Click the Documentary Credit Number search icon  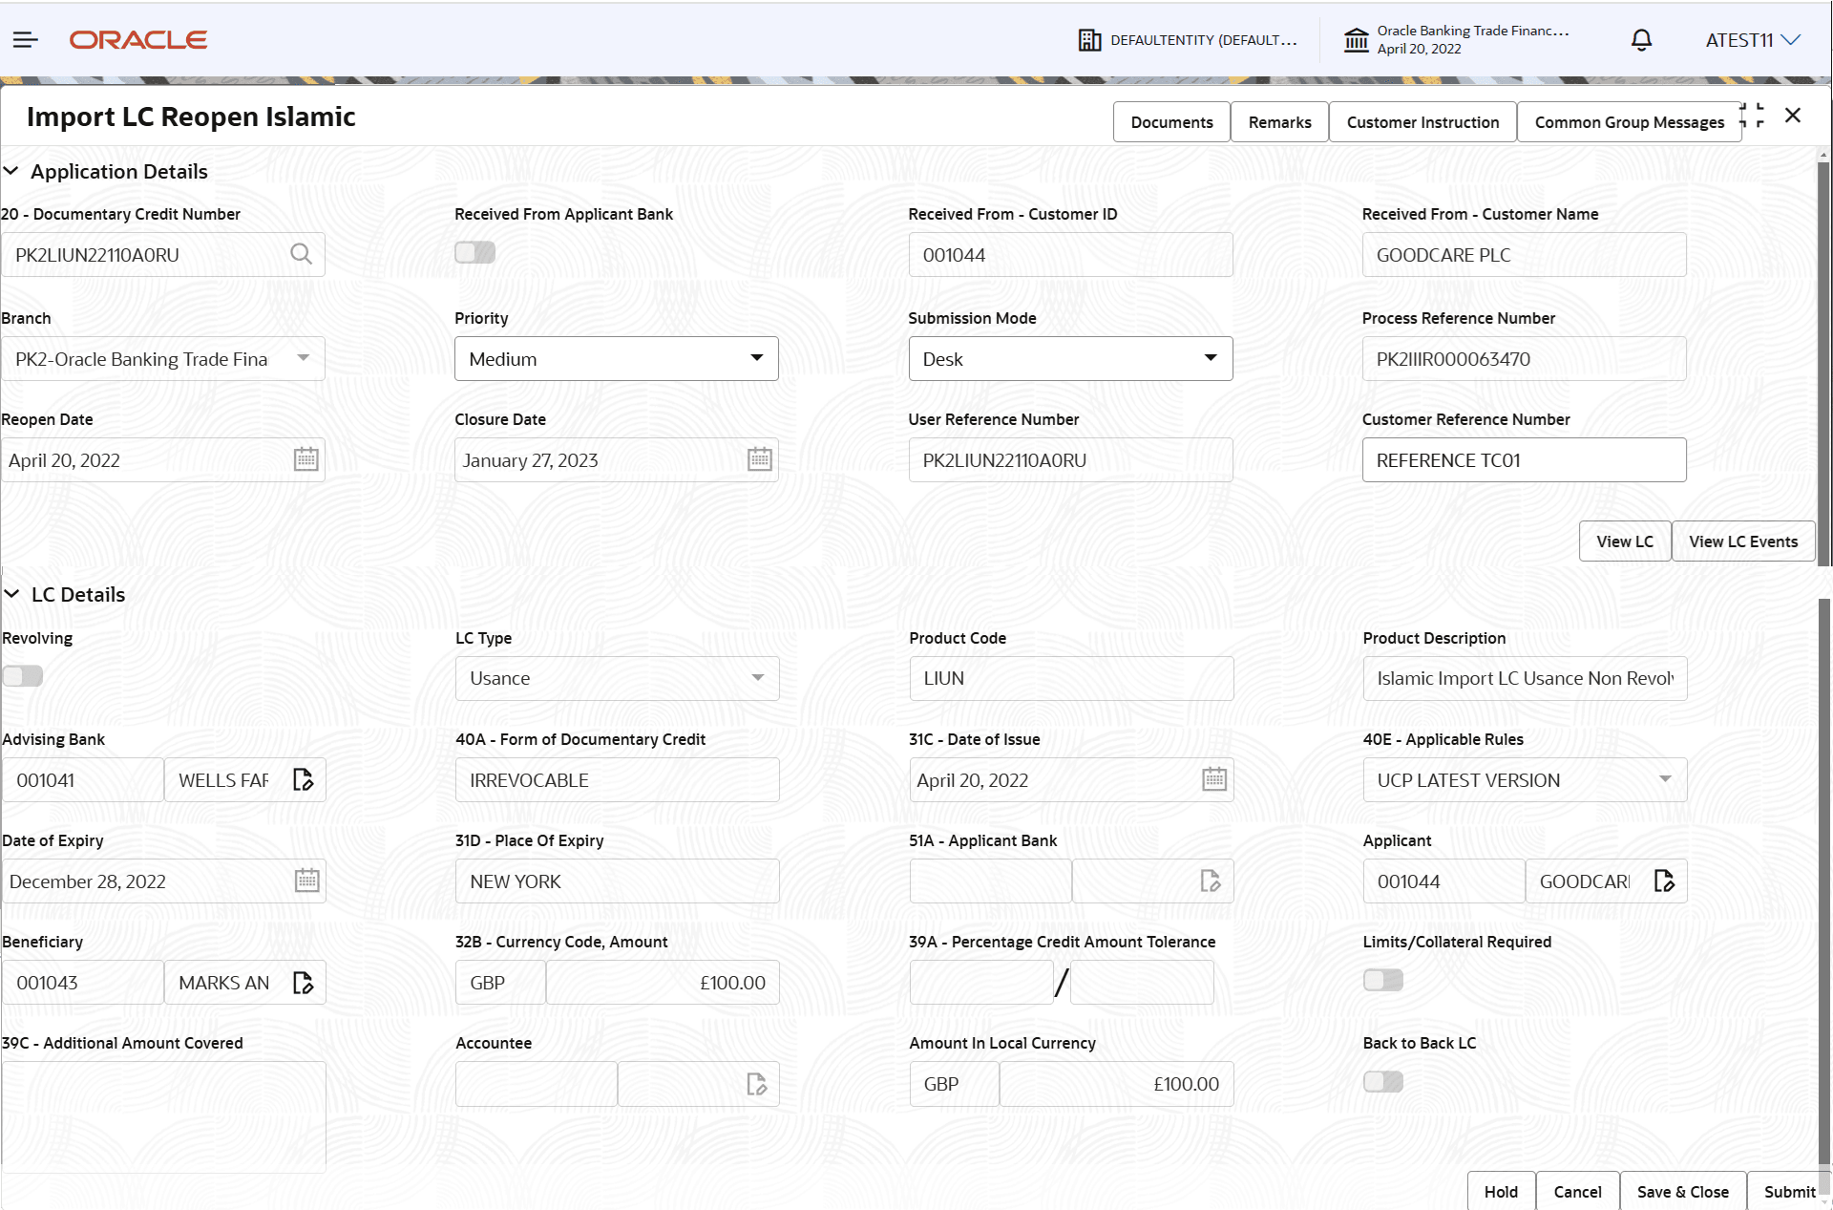click(301, 254)
